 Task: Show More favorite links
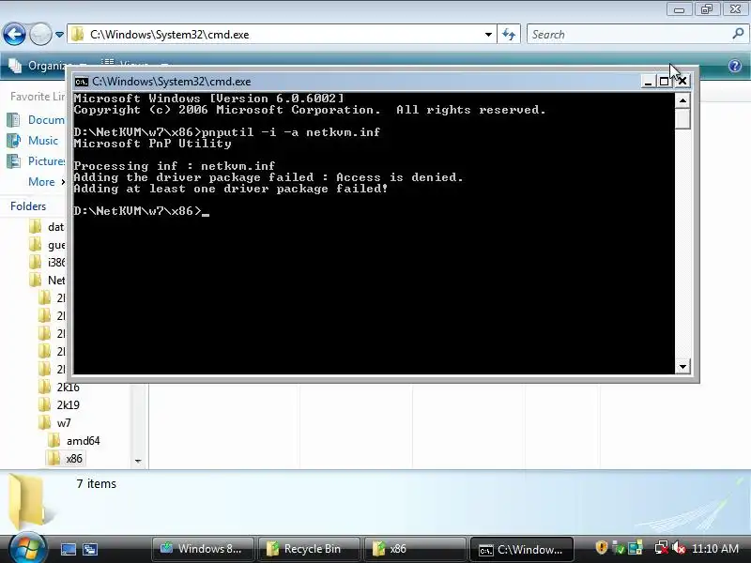(x=46, y=182)
